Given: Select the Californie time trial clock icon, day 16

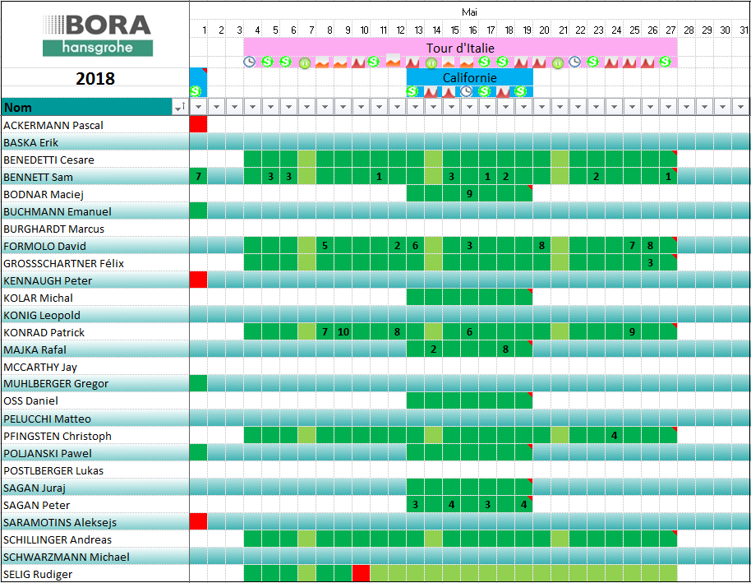Looking at the screenshot, I should [466, 91].
